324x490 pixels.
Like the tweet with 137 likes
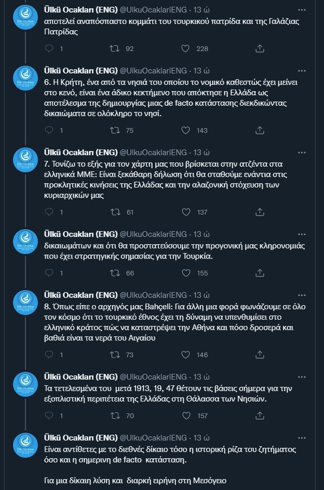pos(185,212)
